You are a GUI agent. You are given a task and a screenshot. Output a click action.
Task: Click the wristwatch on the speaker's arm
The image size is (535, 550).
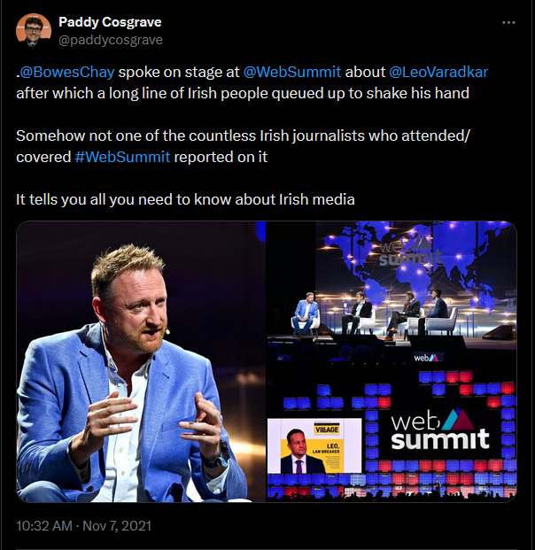pyautogui.click(x=220, y=457)
